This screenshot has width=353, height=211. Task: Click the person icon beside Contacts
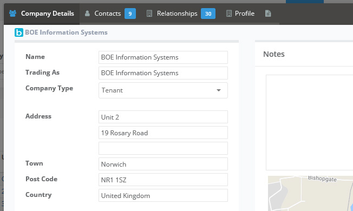point(87,14)
